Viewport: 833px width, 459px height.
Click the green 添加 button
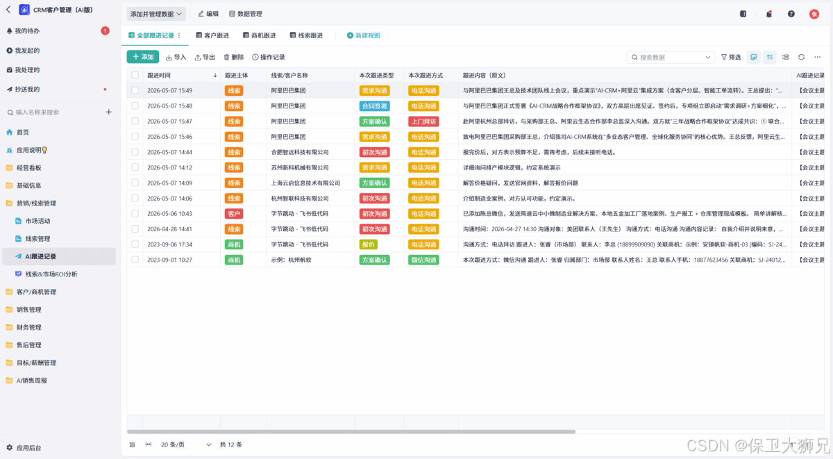[x=143, y=57]
